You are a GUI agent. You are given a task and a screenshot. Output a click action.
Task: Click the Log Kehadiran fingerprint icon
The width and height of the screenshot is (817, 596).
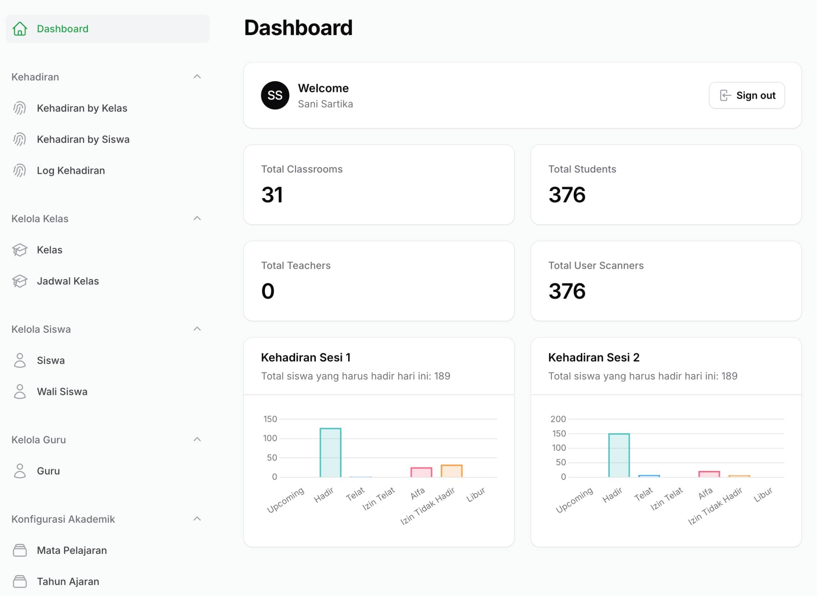click(19, 170)
